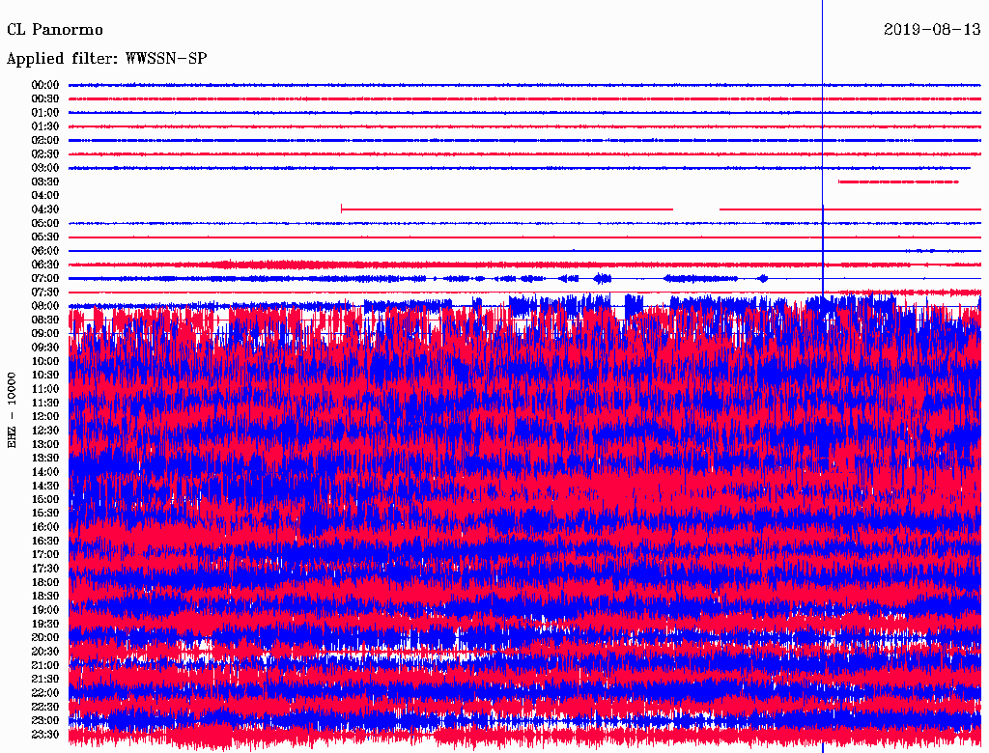Select the 00:30 time label
Image resolution: width=989 pixels, height=753 pixels.
(x=45, y=99)
